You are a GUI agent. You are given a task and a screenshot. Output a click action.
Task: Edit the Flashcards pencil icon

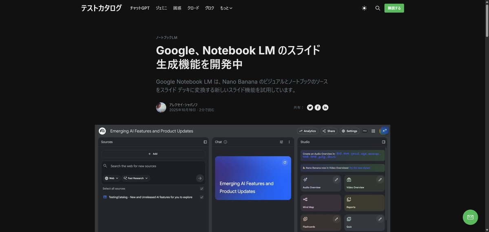(336, 219)
